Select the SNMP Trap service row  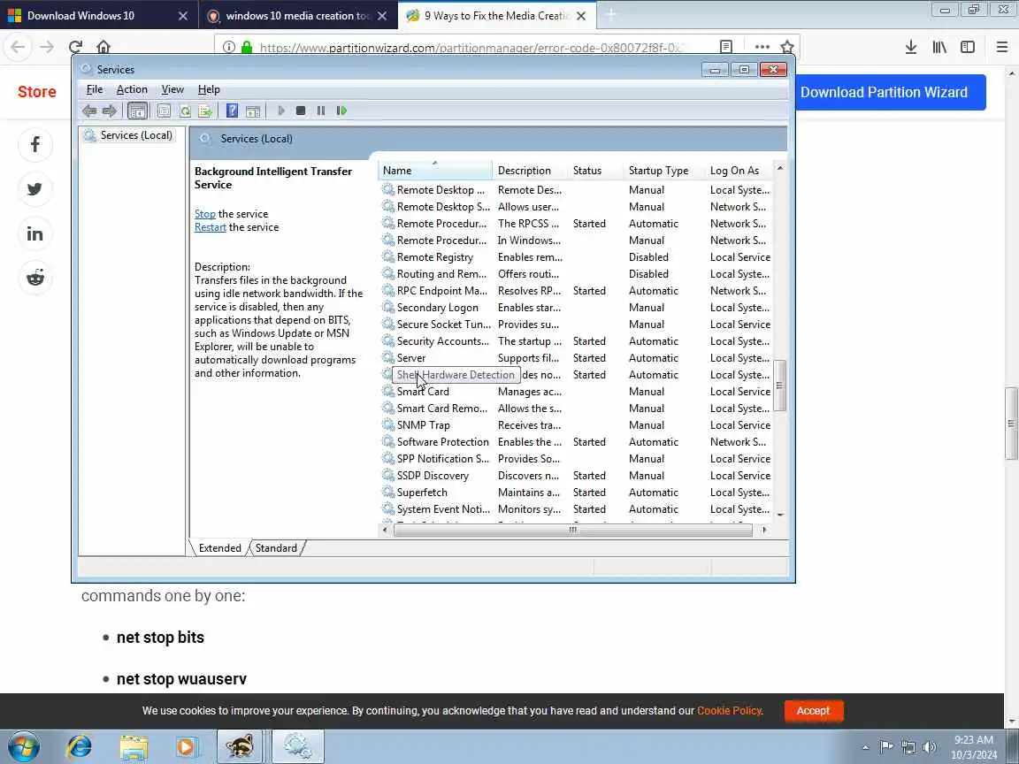pos(576,425)
